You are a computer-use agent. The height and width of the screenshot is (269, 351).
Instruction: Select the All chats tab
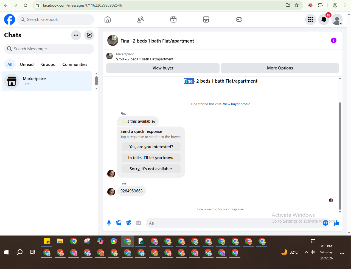10,65
